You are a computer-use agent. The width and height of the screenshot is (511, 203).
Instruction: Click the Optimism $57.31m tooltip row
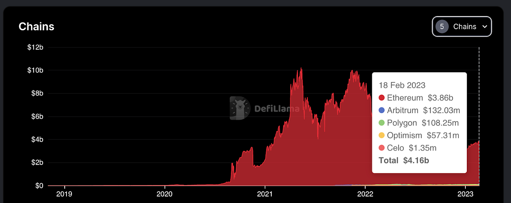[x=419, y=135]
